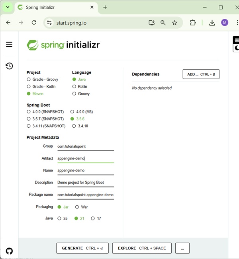Open the Chrome downloads icon
Viewport: 239px width, 259px height.
[212, 23]
